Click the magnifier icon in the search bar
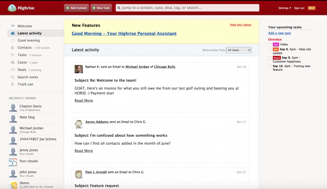327x189 pixels. coord(119,8)
